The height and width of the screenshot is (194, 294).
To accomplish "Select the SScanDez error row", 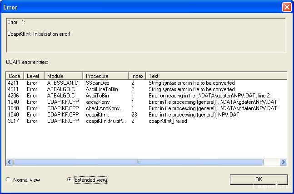I will [98, 83].
